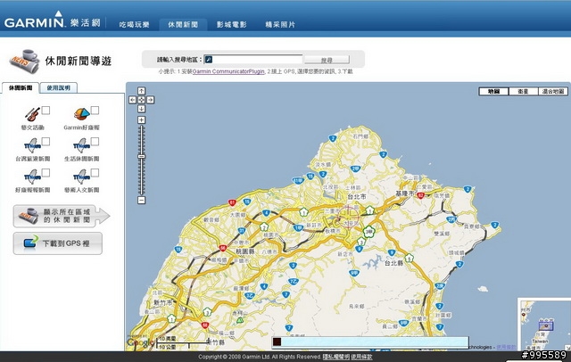This screenshot has height=362, width=571.
Task: Open the 精采照片 navigation tab
Action: point(280,25)
